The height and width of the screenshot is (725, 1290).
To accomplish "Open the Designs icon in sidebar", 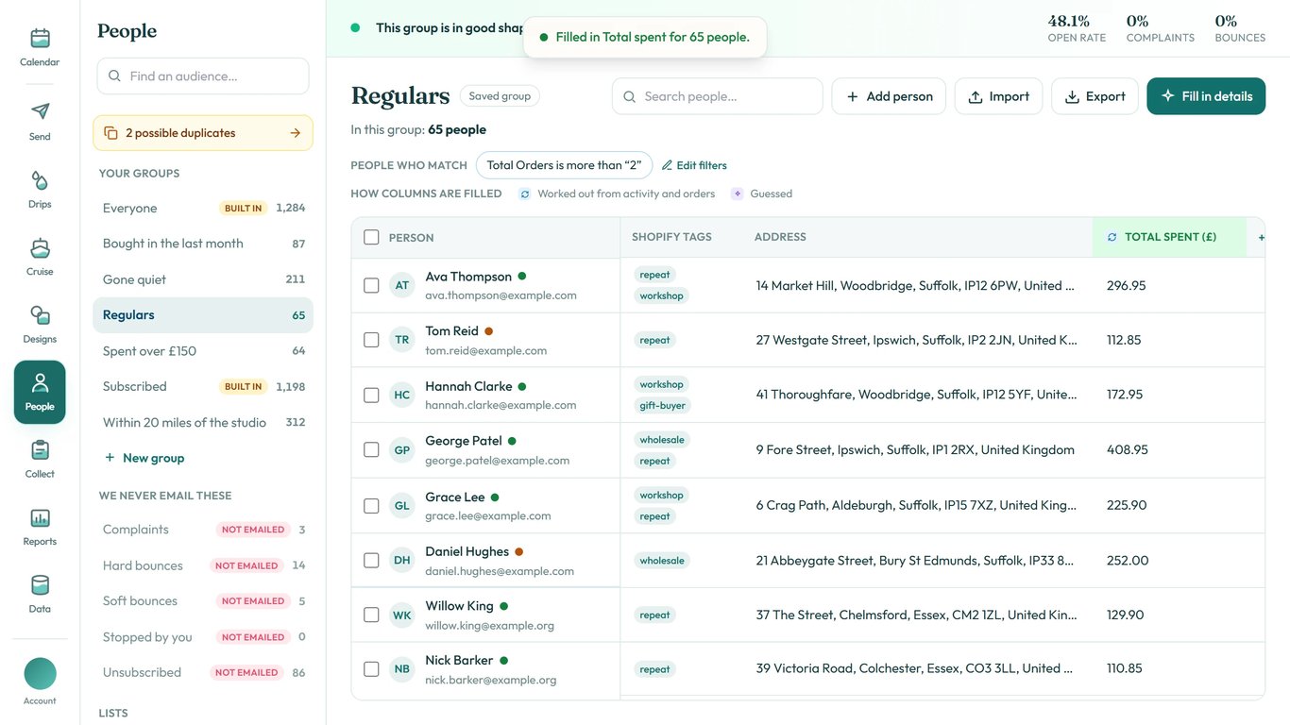I will (x=40, y=315).
